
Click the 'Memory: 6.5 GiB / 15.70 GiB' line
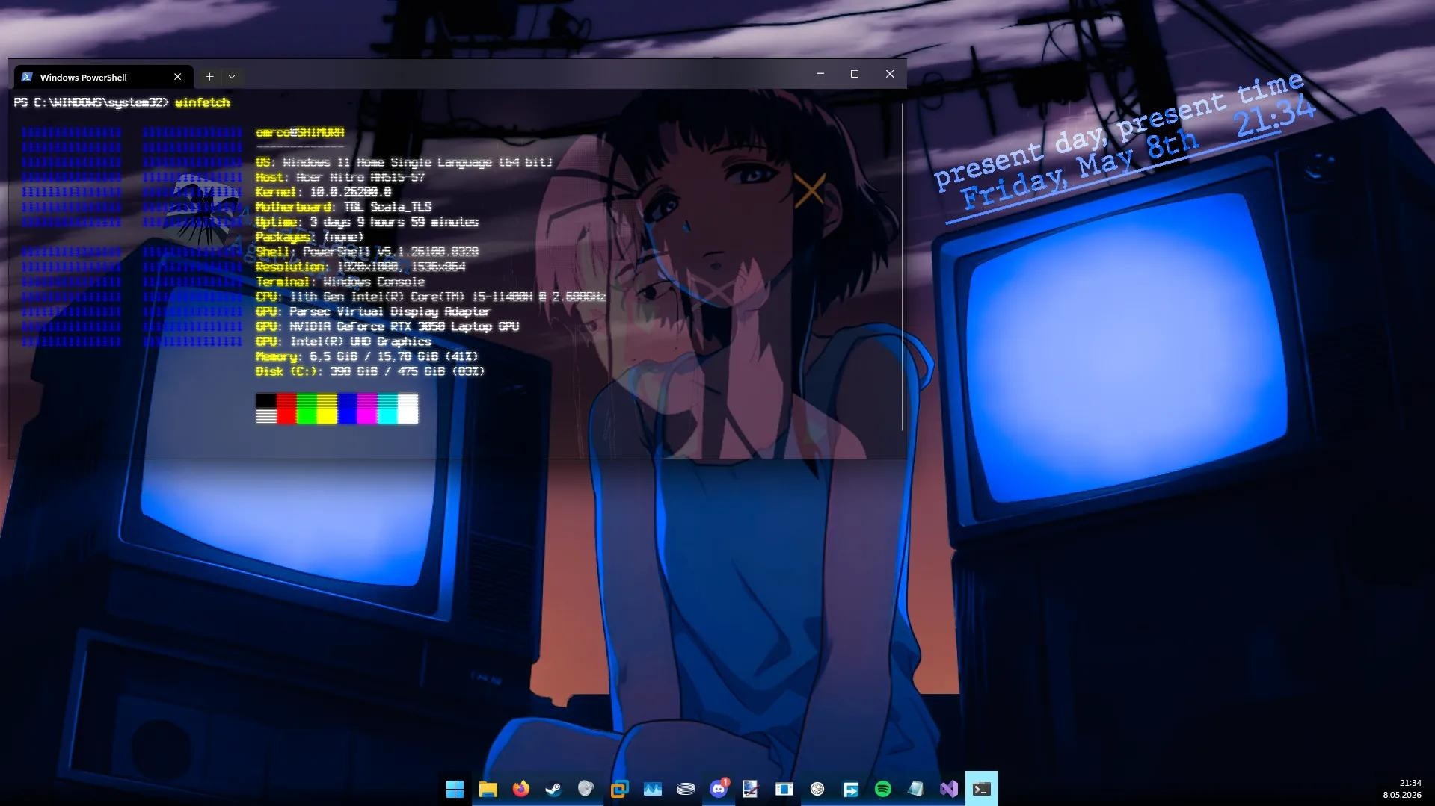(x=367, y=356)
